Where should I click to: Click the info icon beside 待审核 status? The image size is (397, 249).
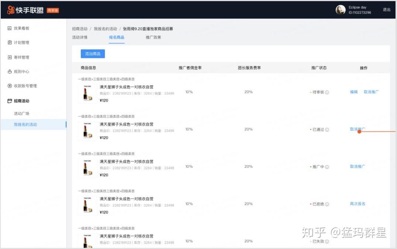click(x=327, y=92)
